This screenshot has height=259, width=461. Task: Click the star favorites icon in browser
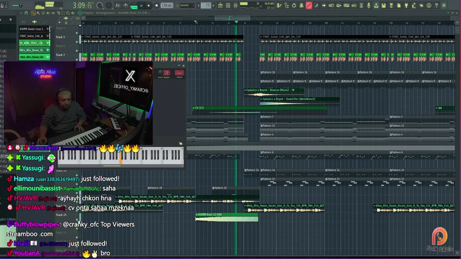click(x=10, y=19)
